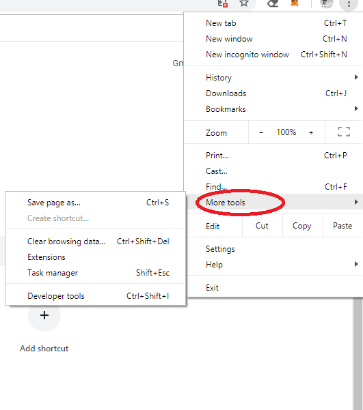Click the blocked translate icon in address bar

click(223, 3)
